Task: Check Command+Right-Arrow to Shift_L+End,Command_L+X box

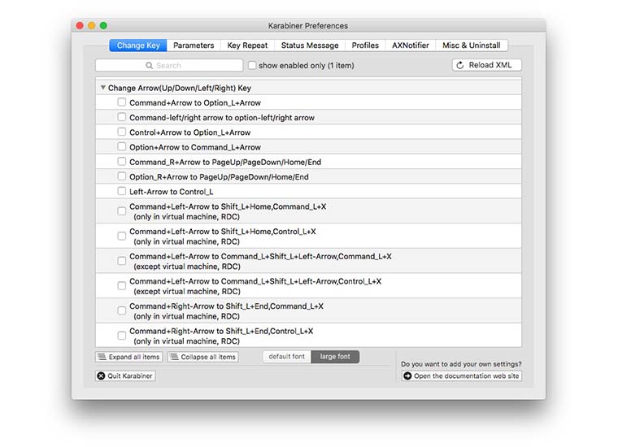Action: [122, 310]
